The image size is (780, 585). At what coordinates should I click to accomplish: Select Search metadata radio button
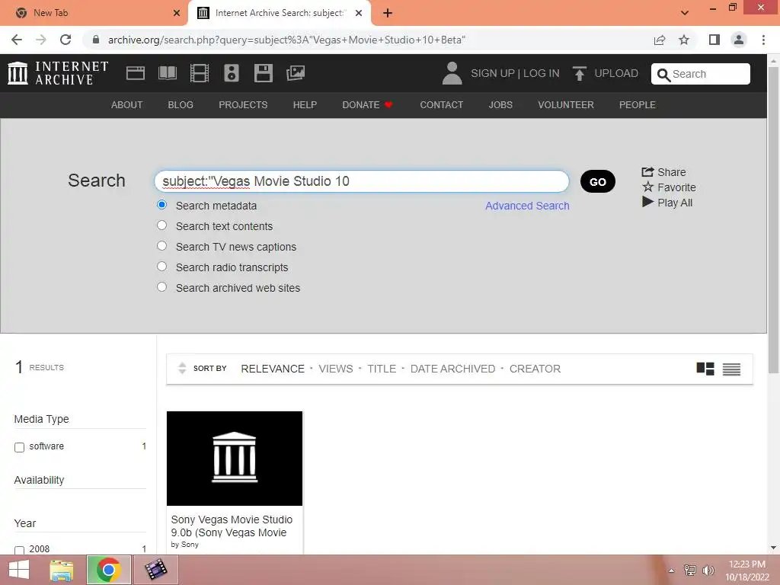coord(161,204)
